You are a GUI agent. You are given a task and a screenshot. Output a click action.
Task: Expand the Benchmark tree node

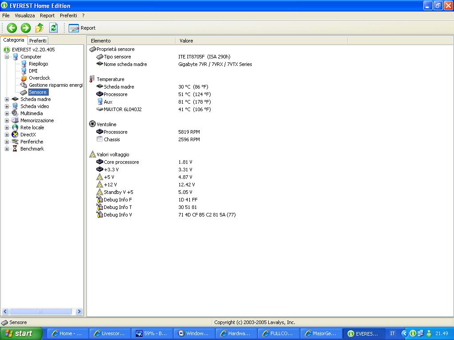tap(7, 149)
